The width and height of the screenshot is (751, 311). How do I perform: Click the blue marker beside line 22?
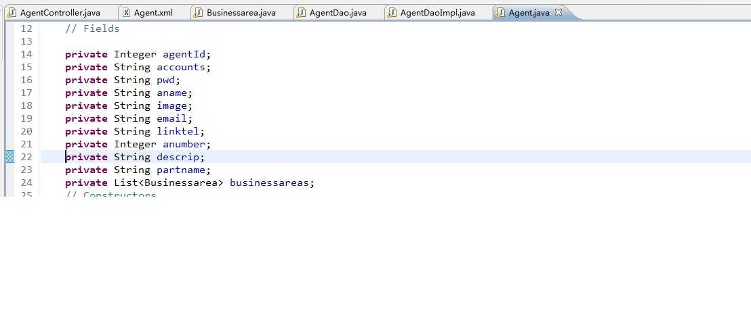[9, 157]
